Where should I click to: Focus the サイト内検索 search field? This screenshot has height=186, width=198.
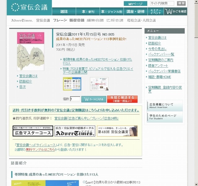point(162,3)
